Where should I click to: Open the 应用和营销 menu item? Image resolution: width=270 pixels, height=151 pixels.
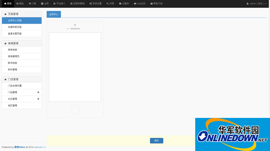(x=77, y=4)
